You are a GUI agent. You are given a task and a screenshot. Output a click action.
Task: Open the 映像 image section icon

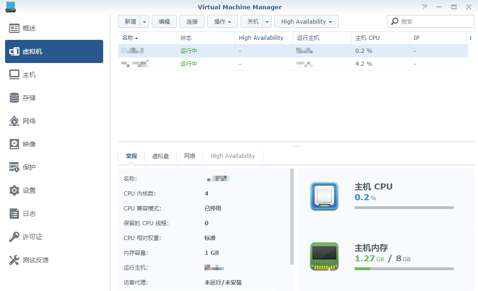[14, 144]
